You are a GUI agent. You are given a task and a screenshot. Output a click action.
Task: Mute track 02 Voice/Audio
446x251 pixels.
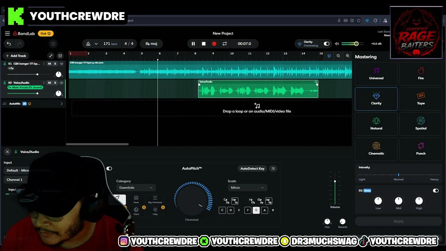pyautogui.click(x=49, y=83)
